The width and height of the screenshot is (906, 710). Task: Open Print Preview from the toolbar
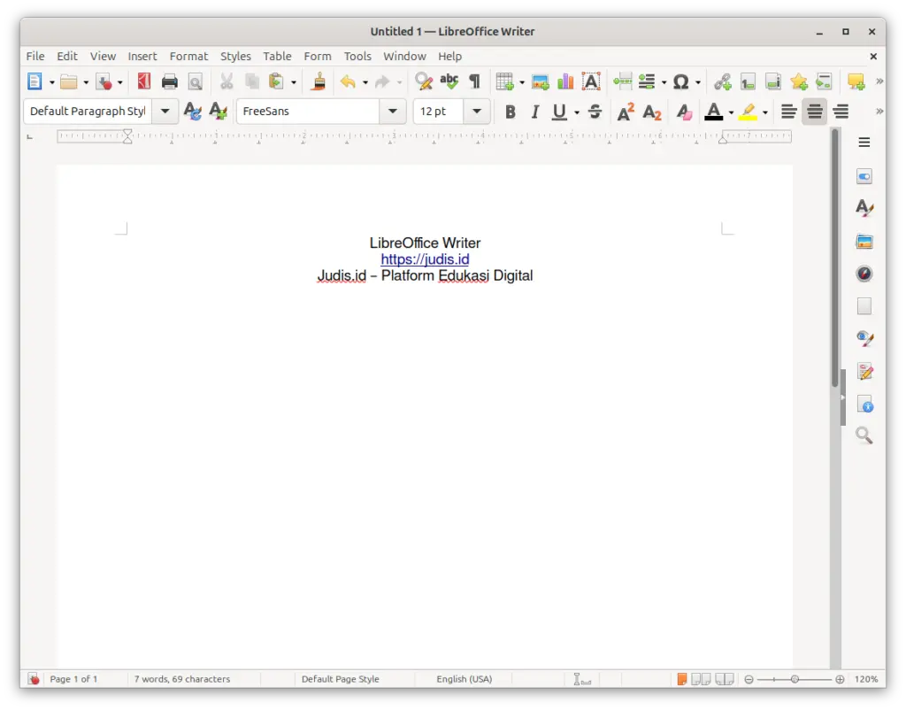click(x=195, y=81)
